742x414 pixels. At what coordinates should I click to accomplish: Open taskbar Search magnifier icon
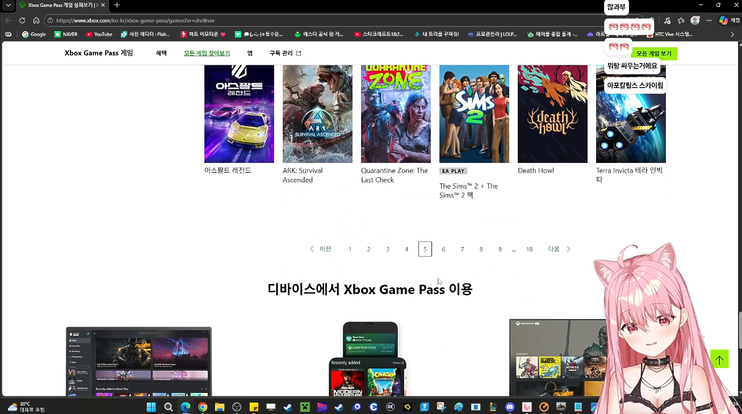click(169, 407)
